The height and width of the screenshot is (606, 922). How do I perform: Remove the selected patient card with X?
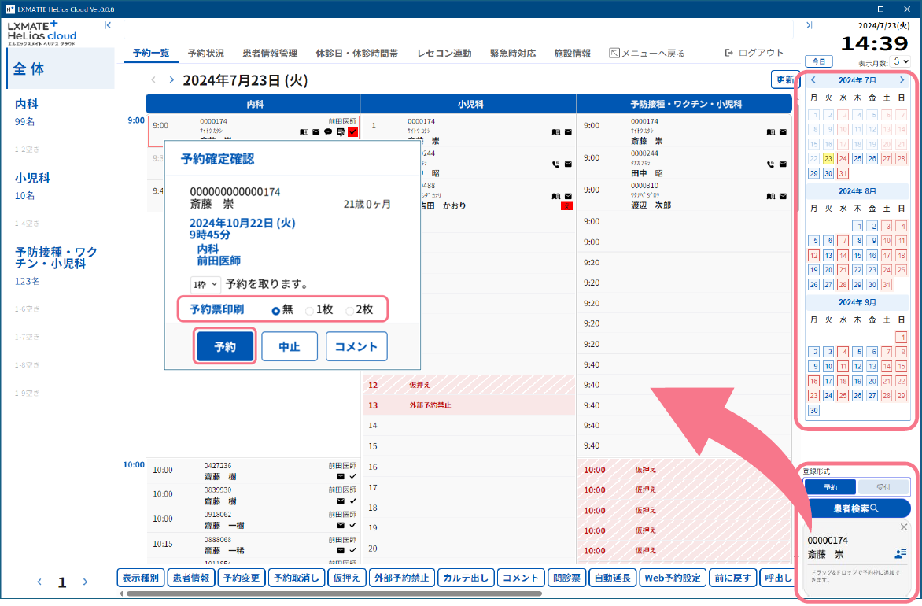click(x=903, y=527)
